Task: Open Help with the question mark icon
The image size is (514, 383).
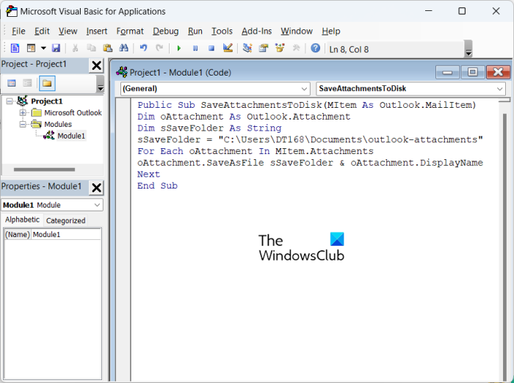Action: click(x=315, y=48)
